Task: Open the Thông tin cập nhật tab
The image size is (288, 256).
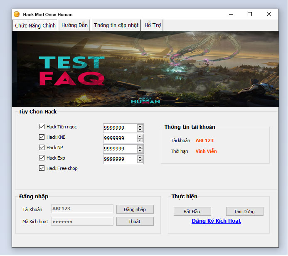Action: coord(116,25)
